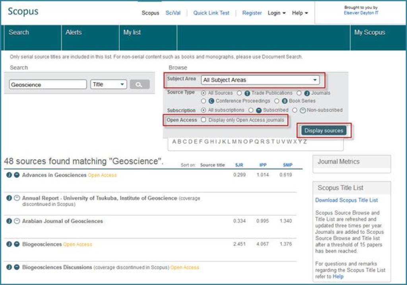407x285 pixels.
Task: Click the Book Series B icon
Action: point(285,101)
